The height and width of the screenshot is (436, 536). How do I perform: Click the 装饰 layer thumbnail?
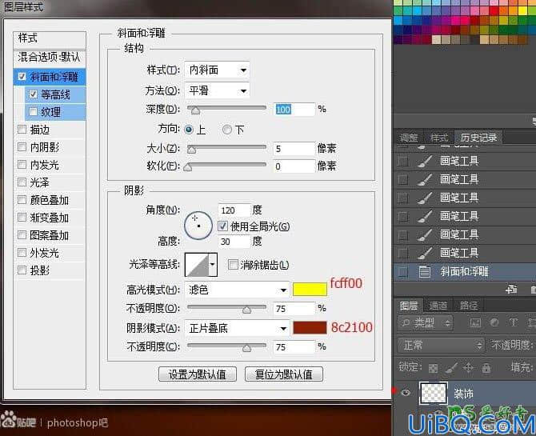[433, 393]
